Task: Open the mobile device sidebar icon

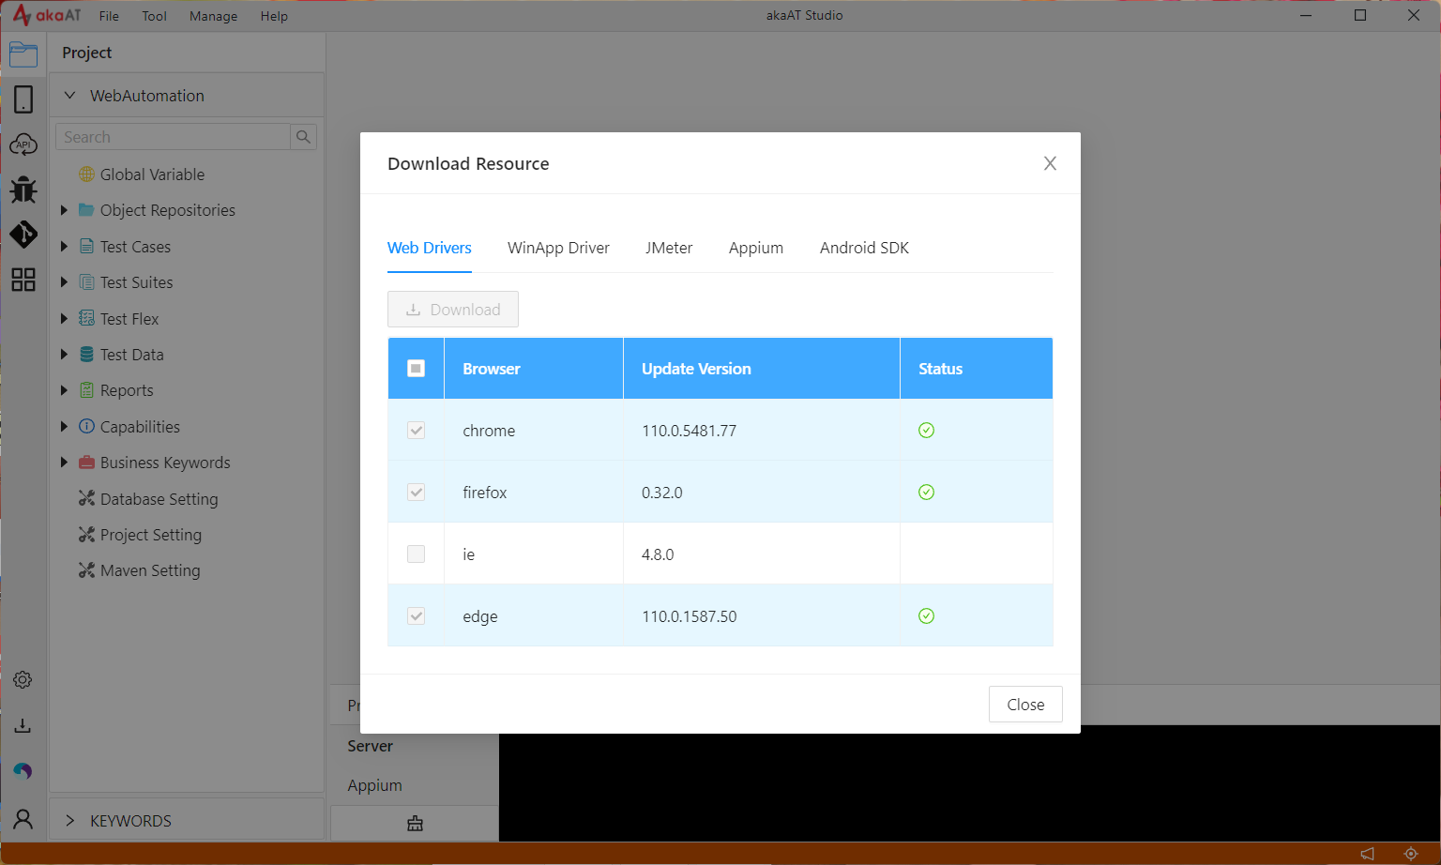Action: (x=23, y=99)
